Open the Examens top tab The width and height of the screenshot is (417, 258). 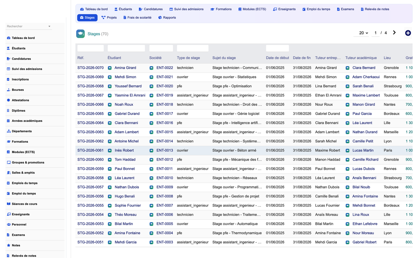tap(345, 9)
